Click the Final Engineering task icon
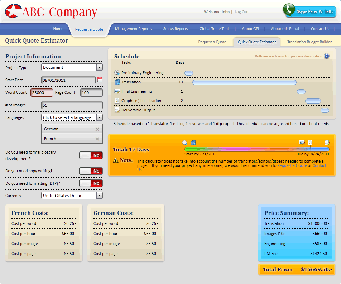Screen dimensions: 341x284 117,91
